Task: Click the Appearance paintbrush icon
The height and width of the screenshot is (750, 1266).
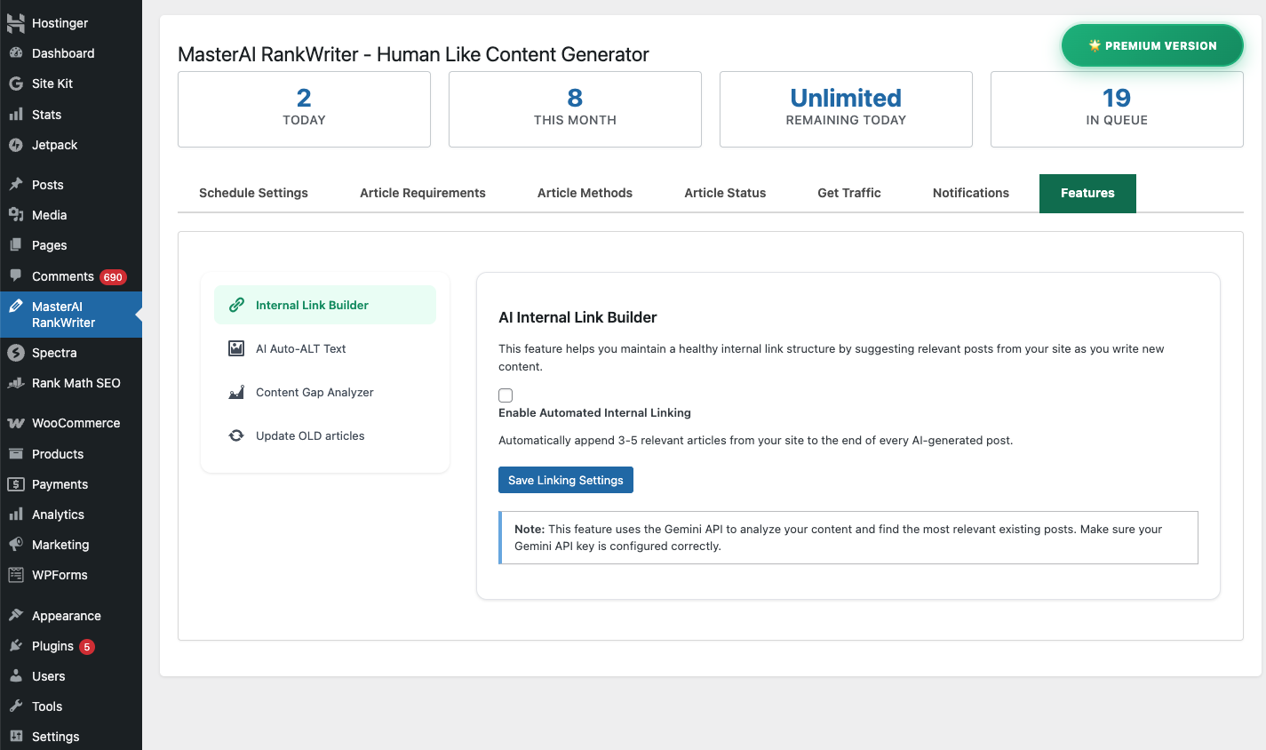Action: (x=16, y=616)
